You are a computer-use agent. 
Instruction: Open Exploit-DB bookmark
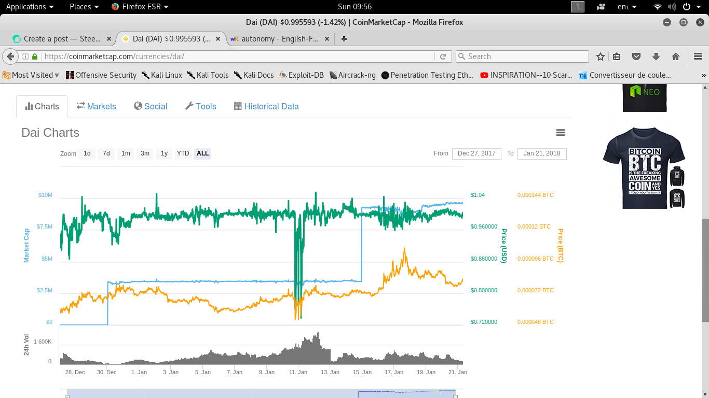click(x=302, y=75)
